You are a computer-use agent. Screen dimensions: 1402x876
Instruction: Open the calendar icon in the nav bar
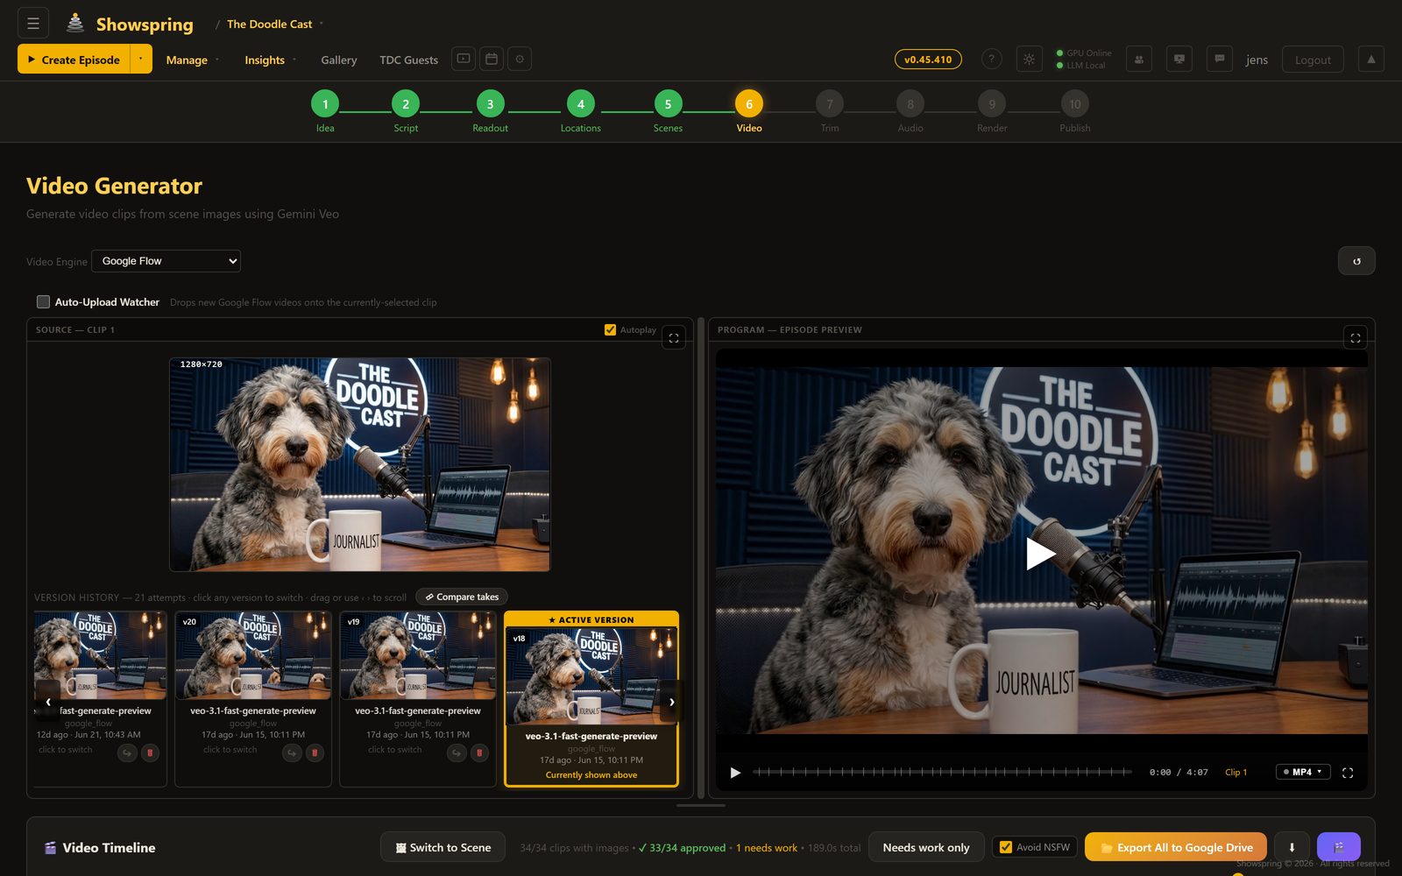(x=492, y=59)
